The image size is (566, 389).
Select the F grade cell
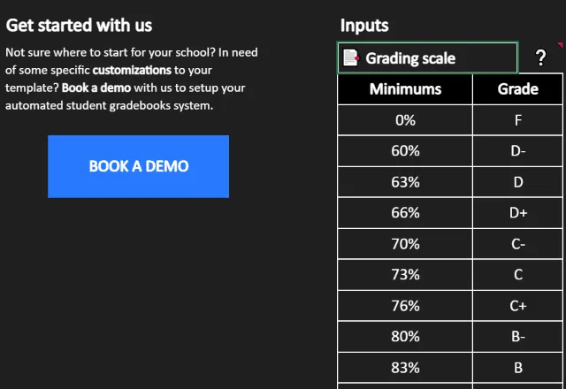click(517, 120)
